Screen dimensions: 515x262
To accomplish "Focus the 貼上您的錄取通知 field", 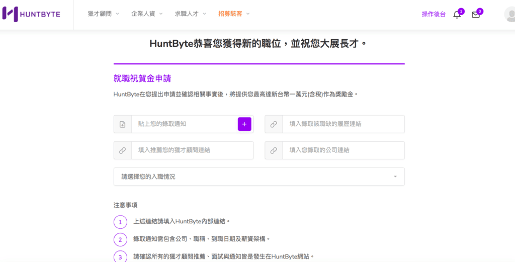I will [184, 124].
